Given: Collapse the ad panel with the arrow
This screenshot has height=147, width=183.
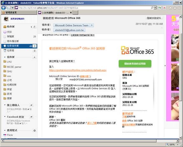Looking at the screenshot, I should point(165,66).
